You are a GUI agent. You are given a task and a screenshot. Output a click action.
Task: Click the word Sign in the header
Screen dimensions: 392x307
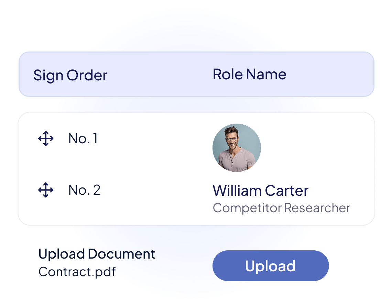click(48, 75)
